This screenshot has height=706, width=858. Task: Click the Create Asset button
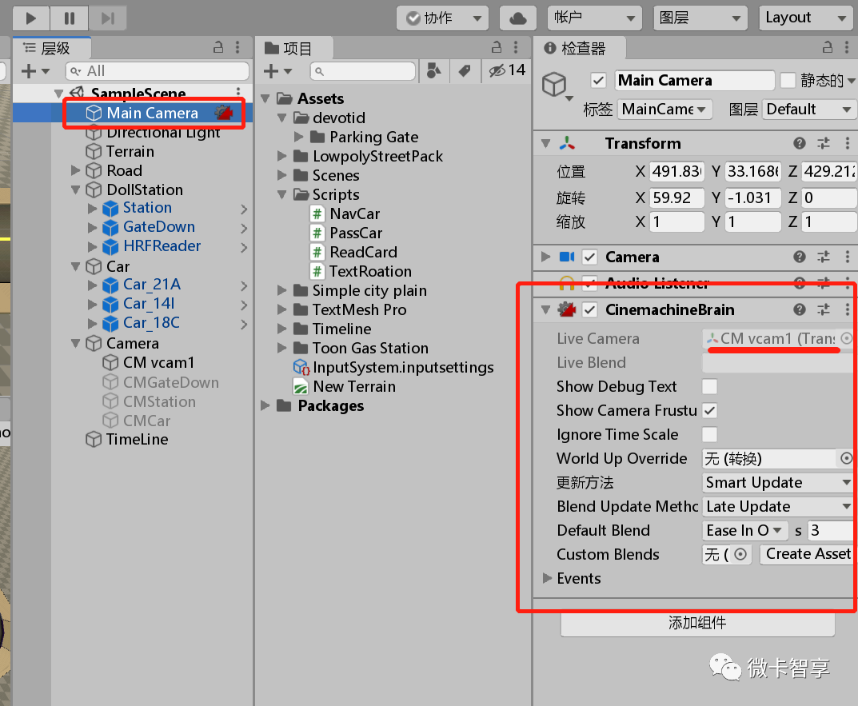pos(808,554)
